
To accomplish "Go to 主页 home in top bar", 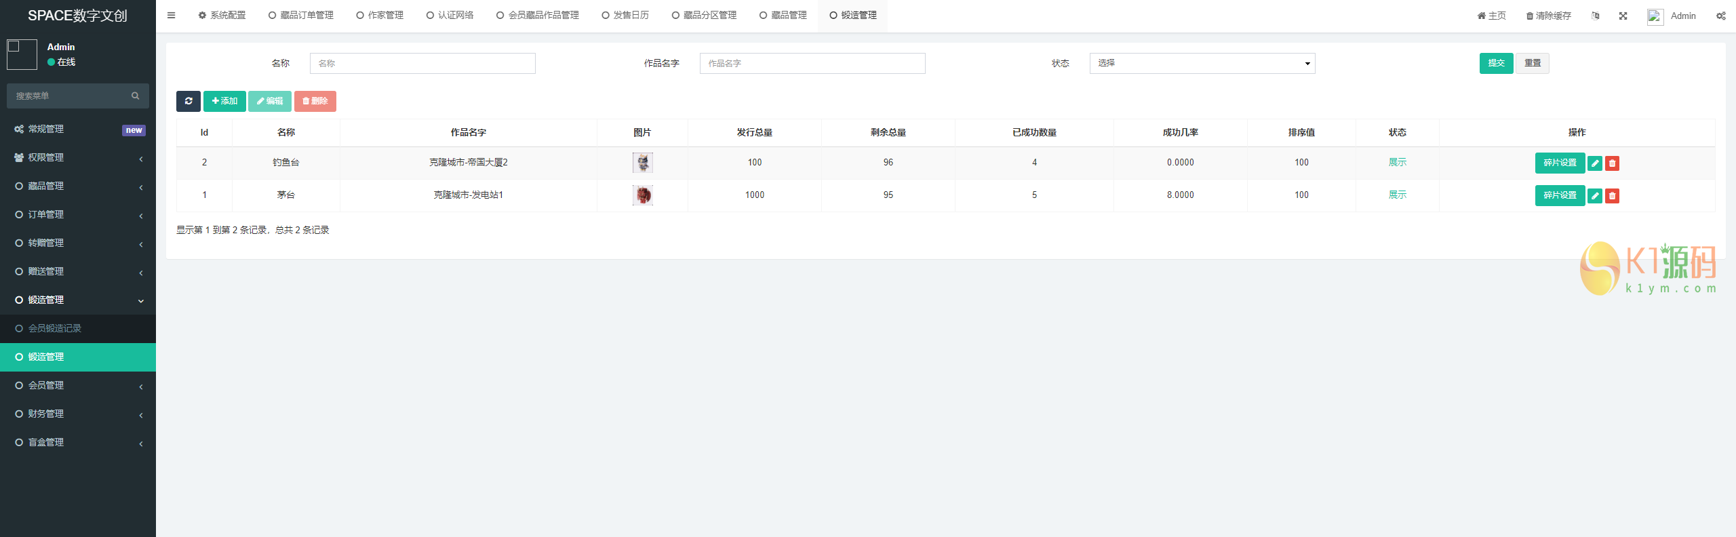I will [1492, 16].
